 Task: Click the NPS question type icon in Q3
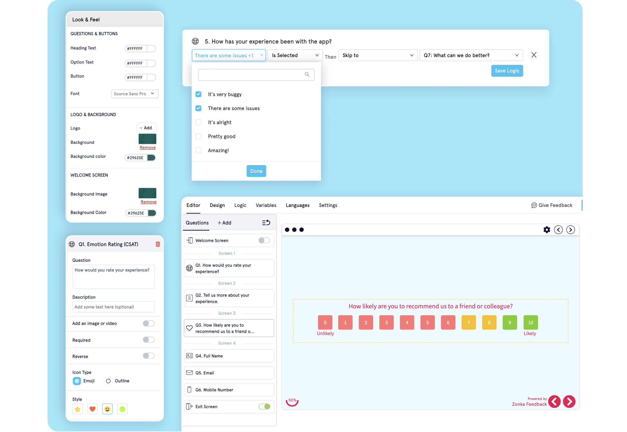[x=189, y=328]
